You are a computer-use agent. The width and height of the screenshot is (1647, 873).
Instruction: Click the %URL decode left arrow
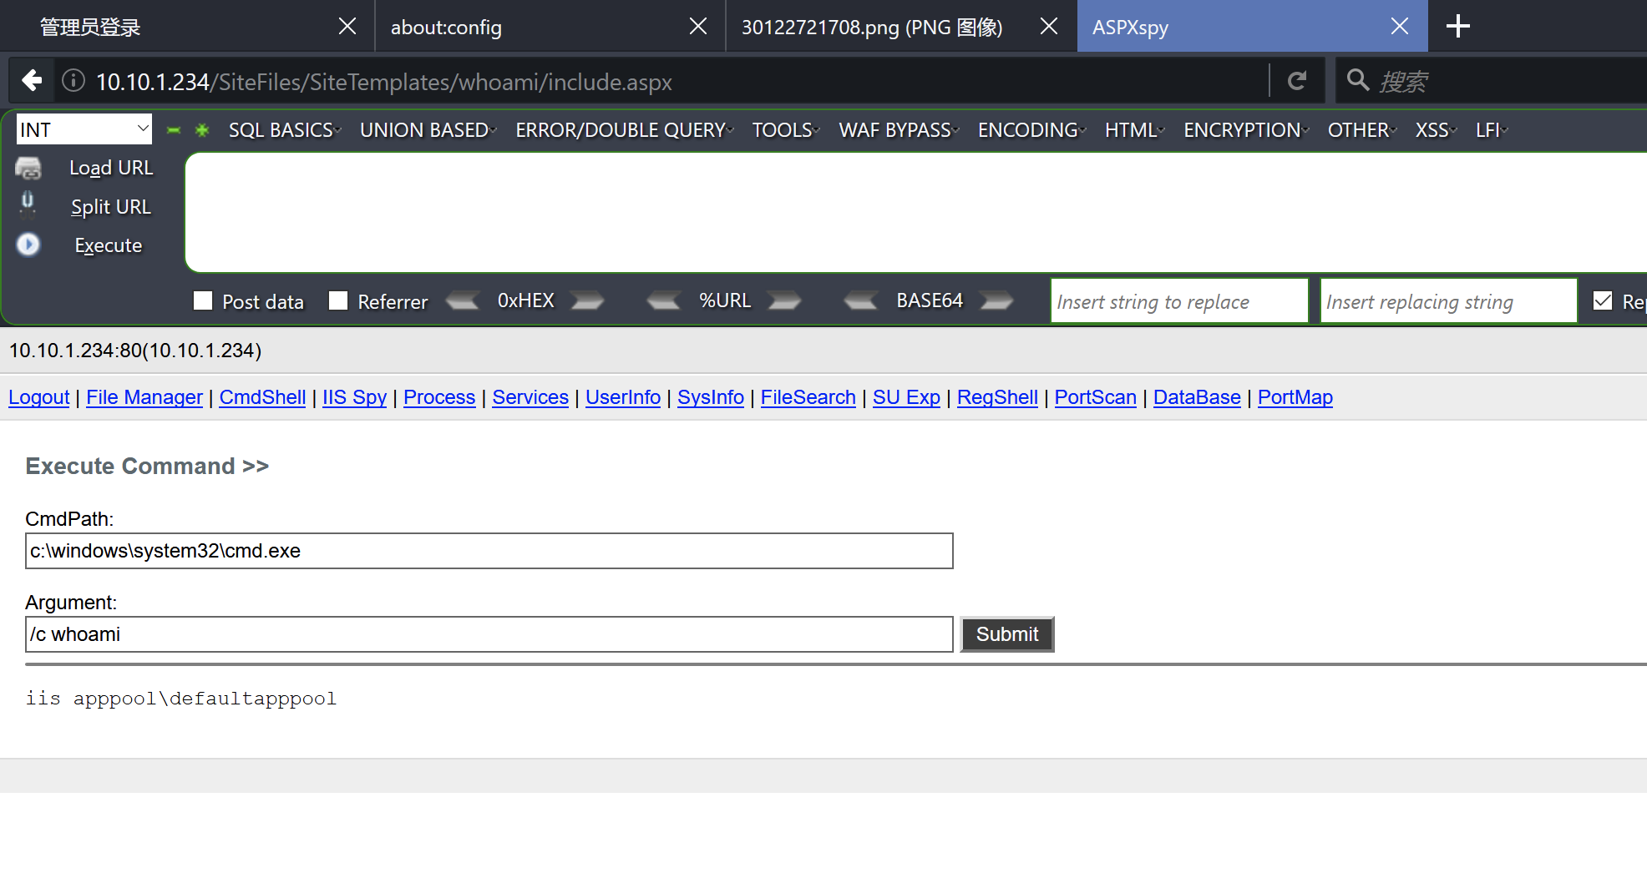pyautogui.click(x=664, y=300)
